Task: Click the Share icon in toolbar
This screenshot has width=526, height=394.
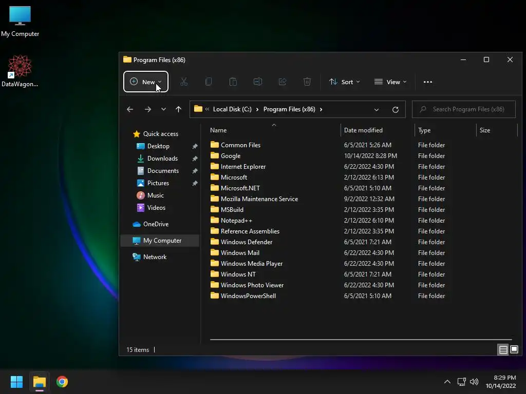Action: 283,82
